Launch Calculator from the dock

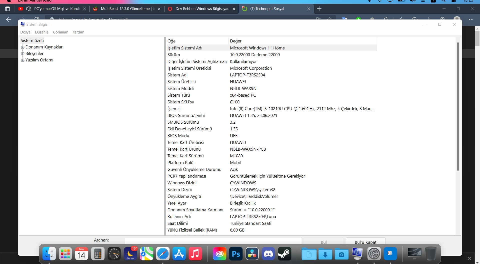(98, 254)
